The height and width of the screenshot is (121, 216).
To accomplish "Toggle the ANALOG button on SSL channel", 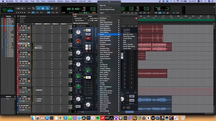I will click(88, 30).
